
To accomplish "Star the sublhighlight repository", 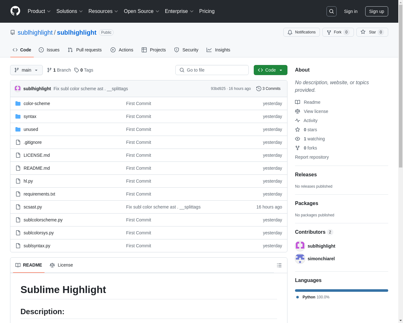I will 372,32.
